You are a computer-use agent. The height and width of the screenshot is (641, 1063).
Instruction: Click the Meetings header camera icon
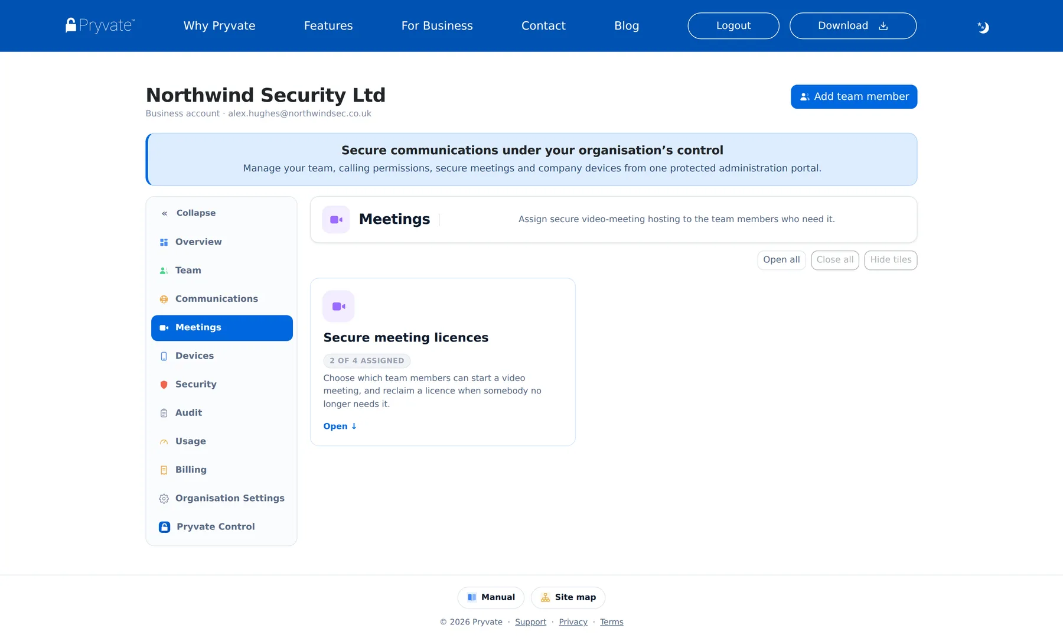[336, 220]
